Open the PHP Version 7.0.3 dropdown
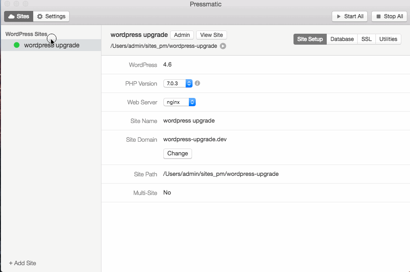The width and height of the screenshot is (410, 272). [178, 83]
